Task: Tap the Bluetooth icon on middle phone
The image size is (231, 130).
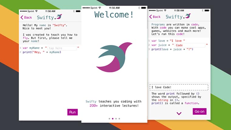Action: pos(139,8)
